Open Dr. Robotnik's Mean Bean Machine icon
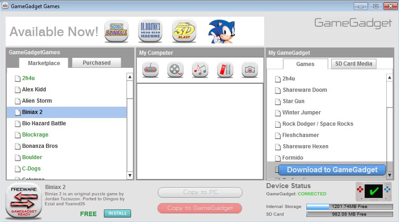This screenshot has height=222, width=399. (x=150, y=31)
